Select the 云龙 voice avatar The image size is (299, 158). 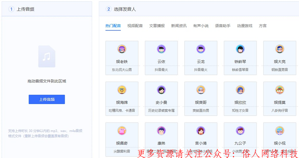click(x=201, y=49)
